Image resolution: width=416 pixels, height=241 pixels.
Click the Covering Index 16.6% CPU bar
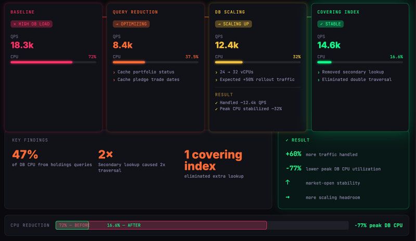[x=360, y=62]
